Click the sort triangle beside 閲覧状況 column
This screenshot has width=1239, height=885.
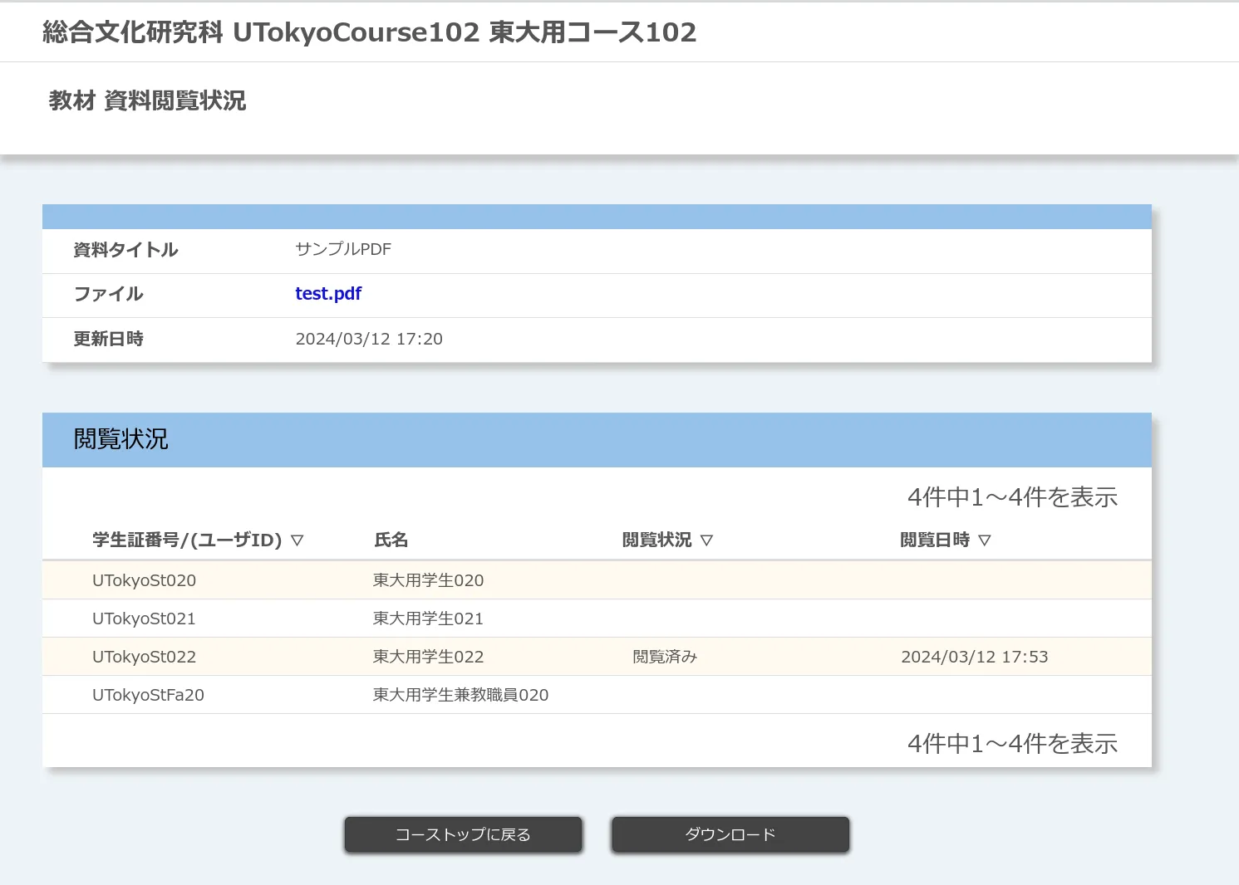pos(706,540)
